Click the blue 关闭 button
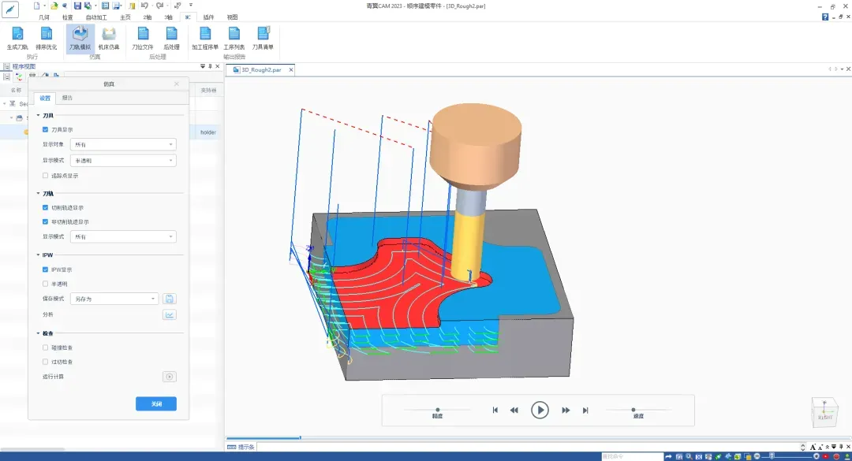Screen dimensions: 852x461 pyautogui.click(x=156, y=403)
